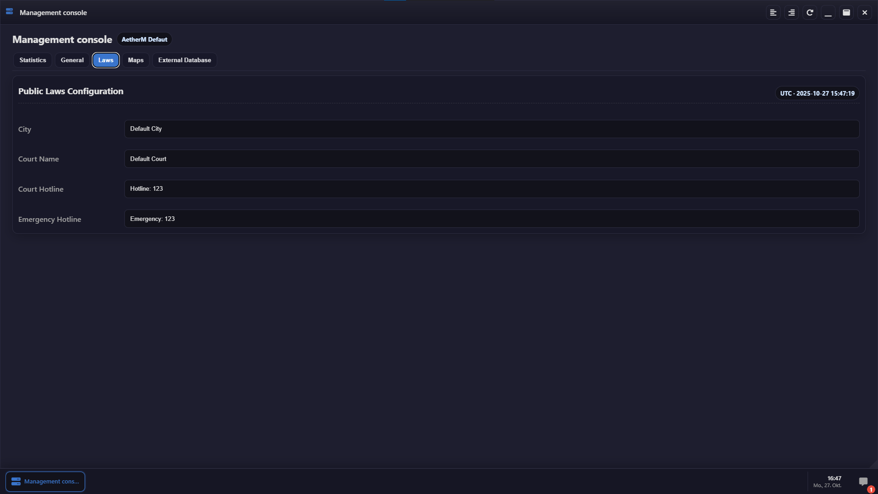Go to the Maps tab
This screenshot has height=494, width=878.
coord(136,60)
